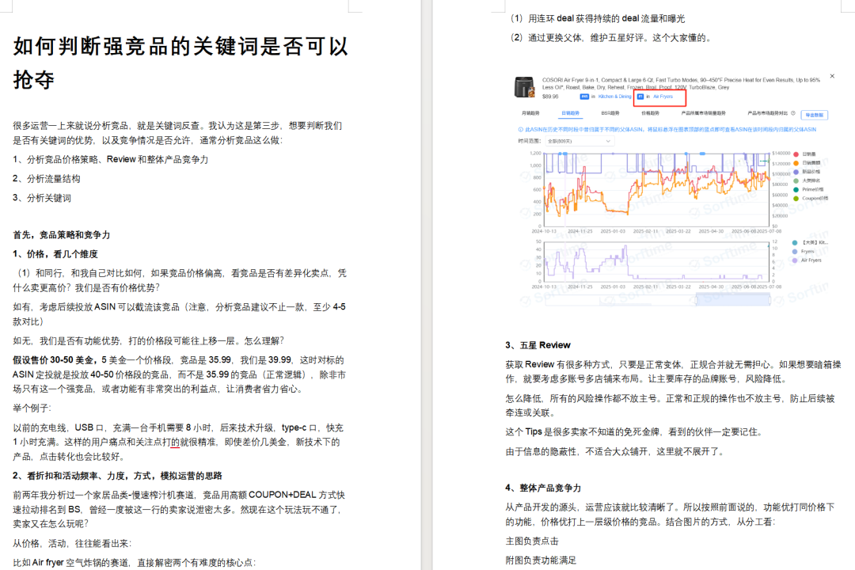Click the paragraph starting 由于信息的隐蔽性

click(616, 451)
